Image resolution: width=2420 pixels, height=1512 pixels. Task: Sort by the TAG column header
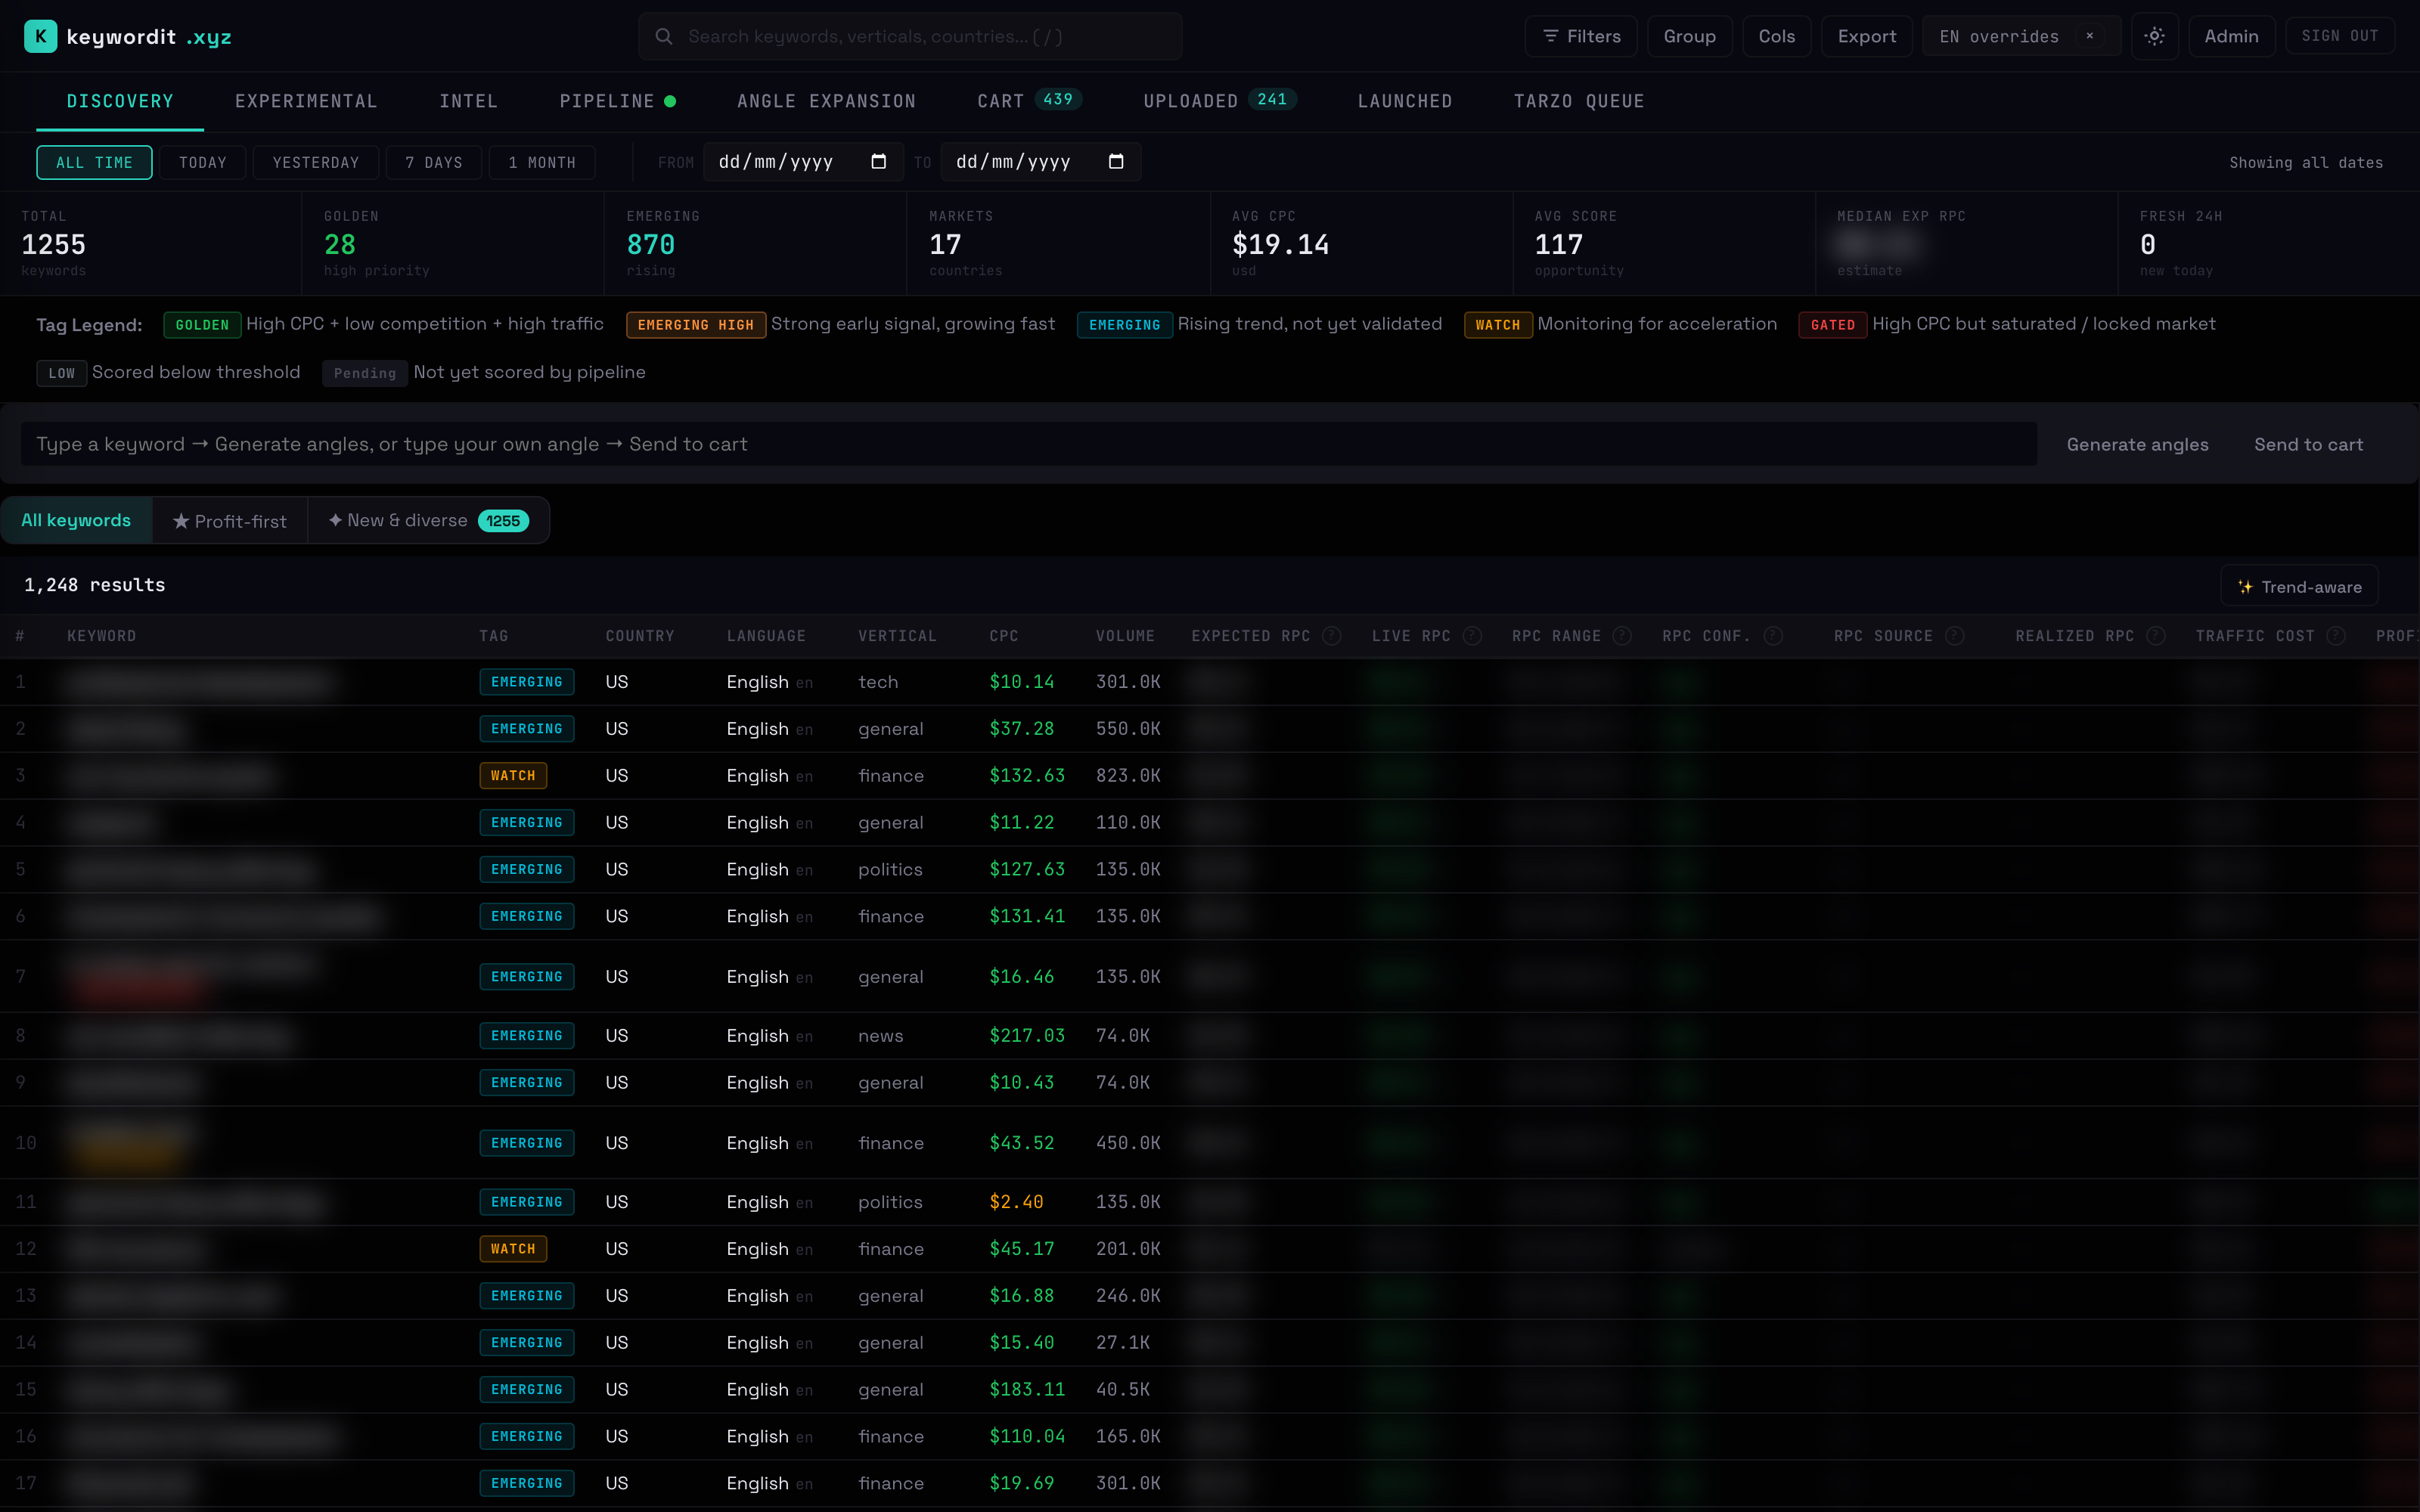(493, 636)
